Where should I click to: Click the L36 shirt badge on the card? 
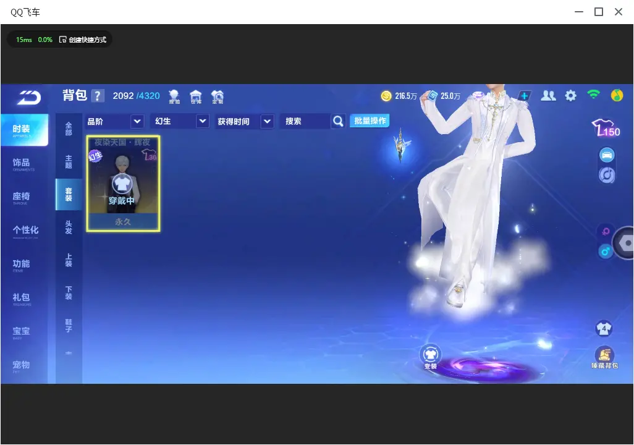pos(149,155)
